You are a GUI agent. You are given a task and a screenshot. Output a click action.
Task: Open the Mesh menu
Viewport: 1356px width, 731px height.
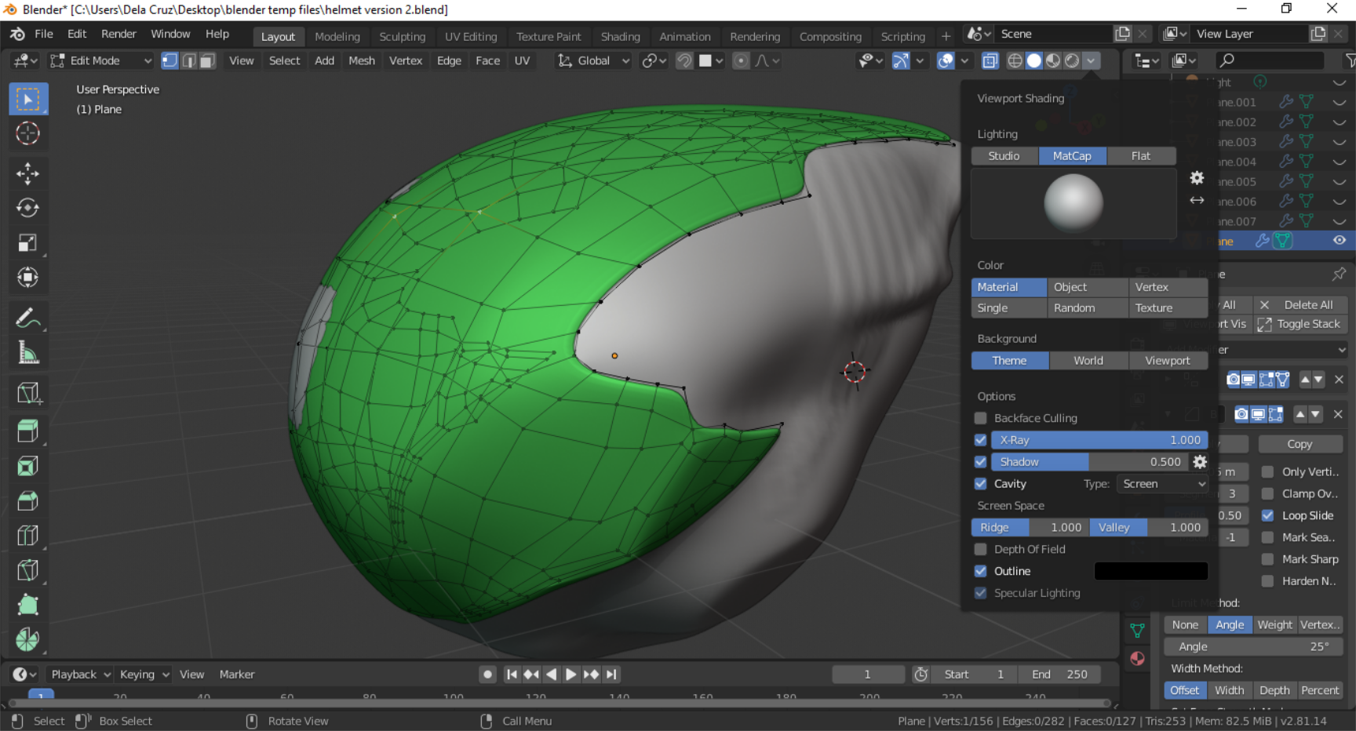pyautogui.click(x=362, y=61)
